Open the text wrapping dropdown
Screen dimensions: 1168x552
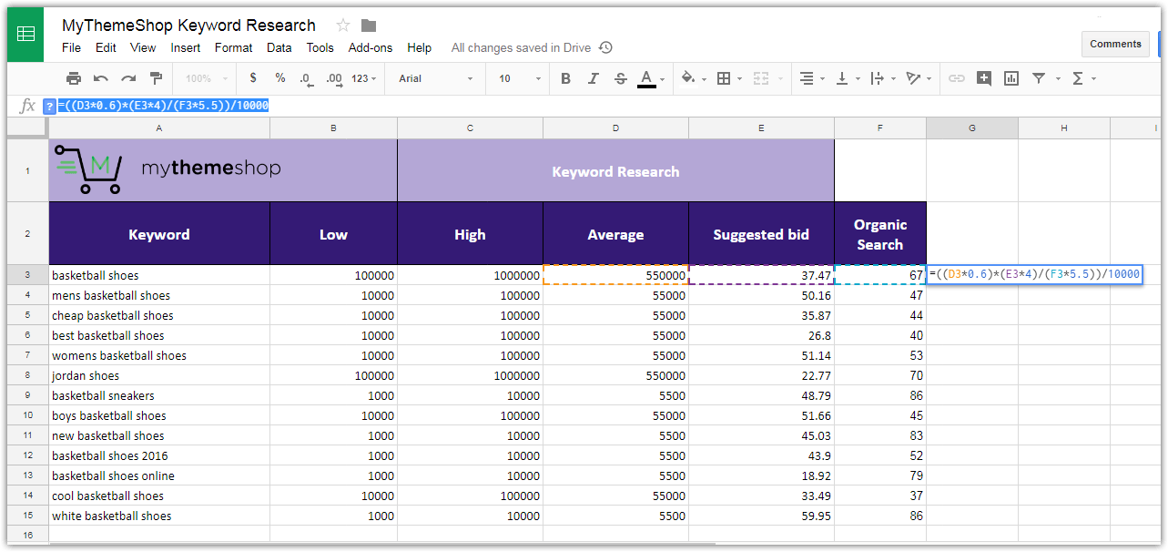tap(883, 78)
